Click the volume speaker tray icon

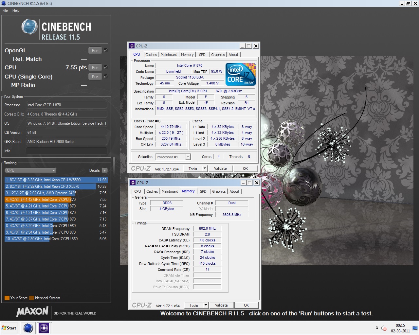[x=384, y=328]
